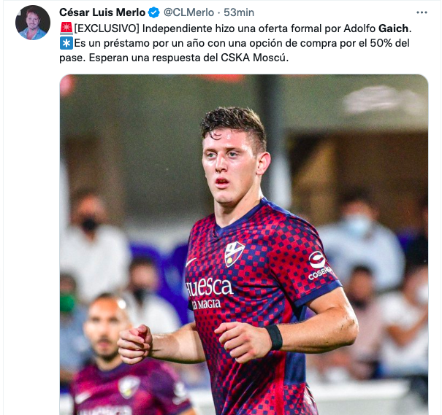This screenshot has height=415, width=442.
Task: Click the Cosehisa sleeve sponsor logo
Action: [x=319, y=265]
